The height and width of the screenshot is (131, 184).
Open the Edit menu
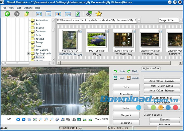click(x=19, y=8)
